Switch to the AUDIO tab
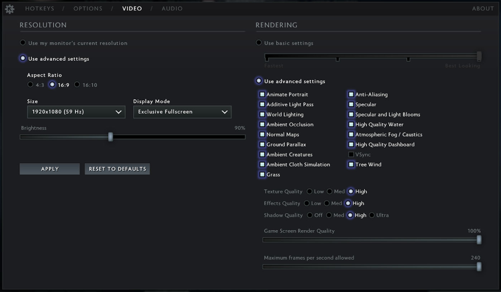Viewport: 501px width, 292px height. pos(172,8)
